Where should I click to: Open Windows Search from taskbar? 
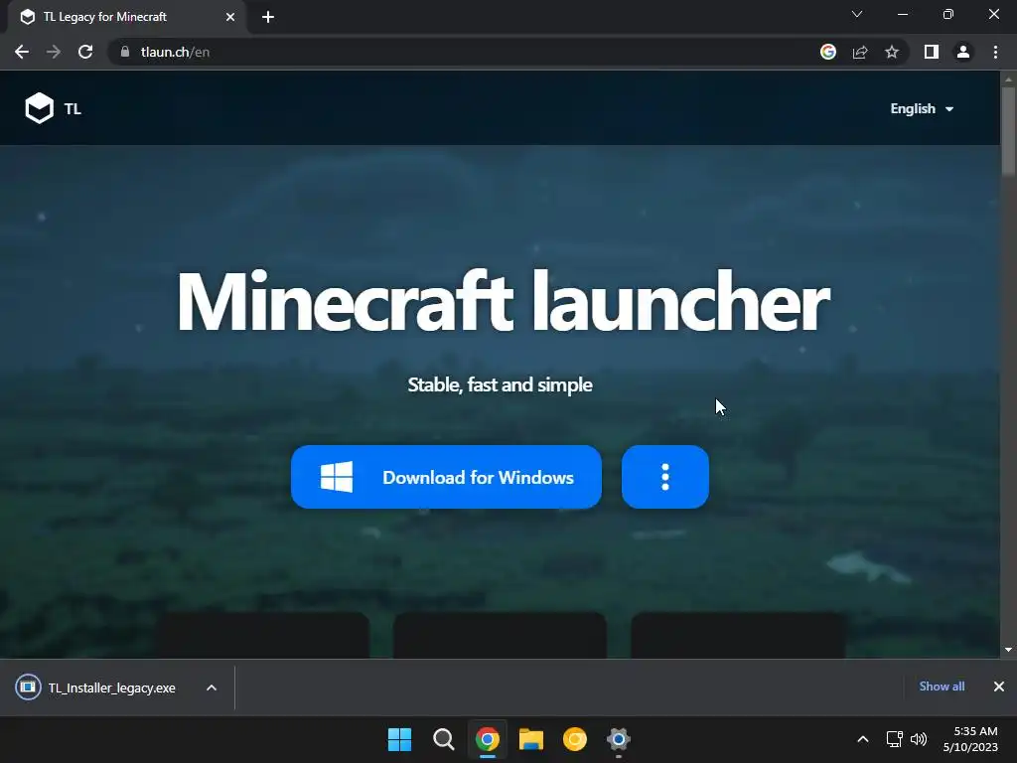coord(444,739)
